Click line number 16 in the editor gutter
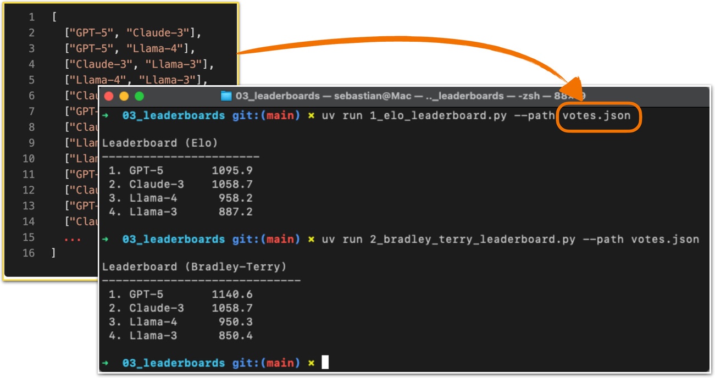This screenshot has width=715, height=378. point(29,253)
